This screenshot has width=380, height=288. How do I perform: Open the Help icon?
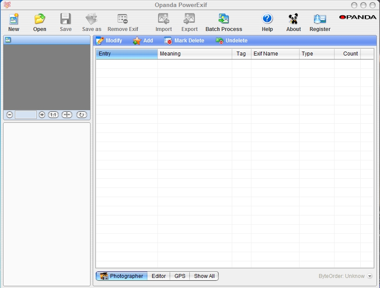(x=267, y=19)
